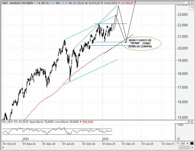
Task: Click the '01-Ene-25' date axis label
Action: tap(109, 144)
